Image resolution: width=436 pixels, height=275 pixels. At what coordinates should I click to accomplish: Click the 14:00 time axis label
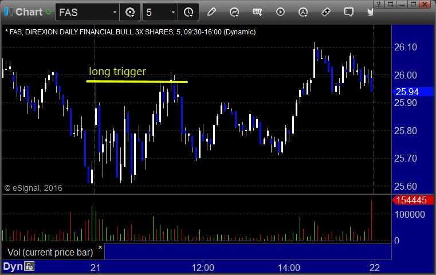tap(289, 268)
